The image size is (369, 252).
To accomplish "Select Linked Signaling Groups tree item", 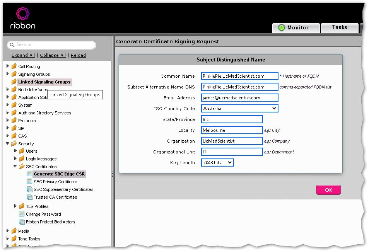I will pyautogui.click(x=44, y=82).
